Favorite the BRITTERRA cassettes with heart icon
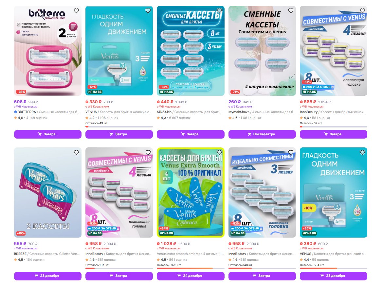Screen dimensions: 382x284 [76, 11]
